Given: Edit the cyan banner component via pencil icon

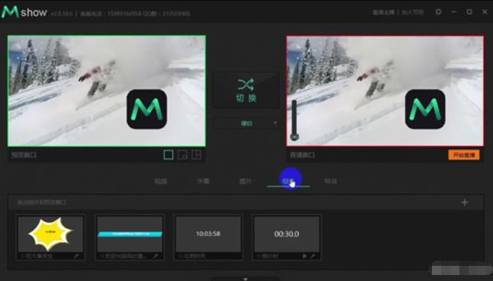Looking at the screenshot, I should tap(155, 256).
